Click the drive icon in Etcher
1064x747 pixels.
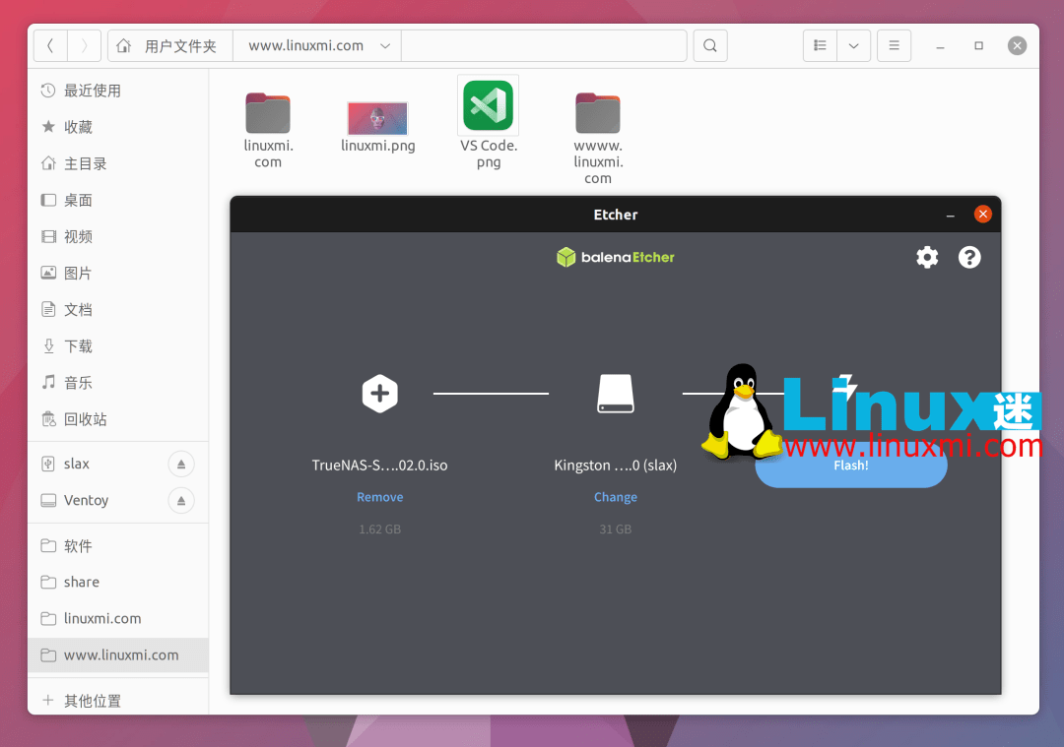pos(616,393)
